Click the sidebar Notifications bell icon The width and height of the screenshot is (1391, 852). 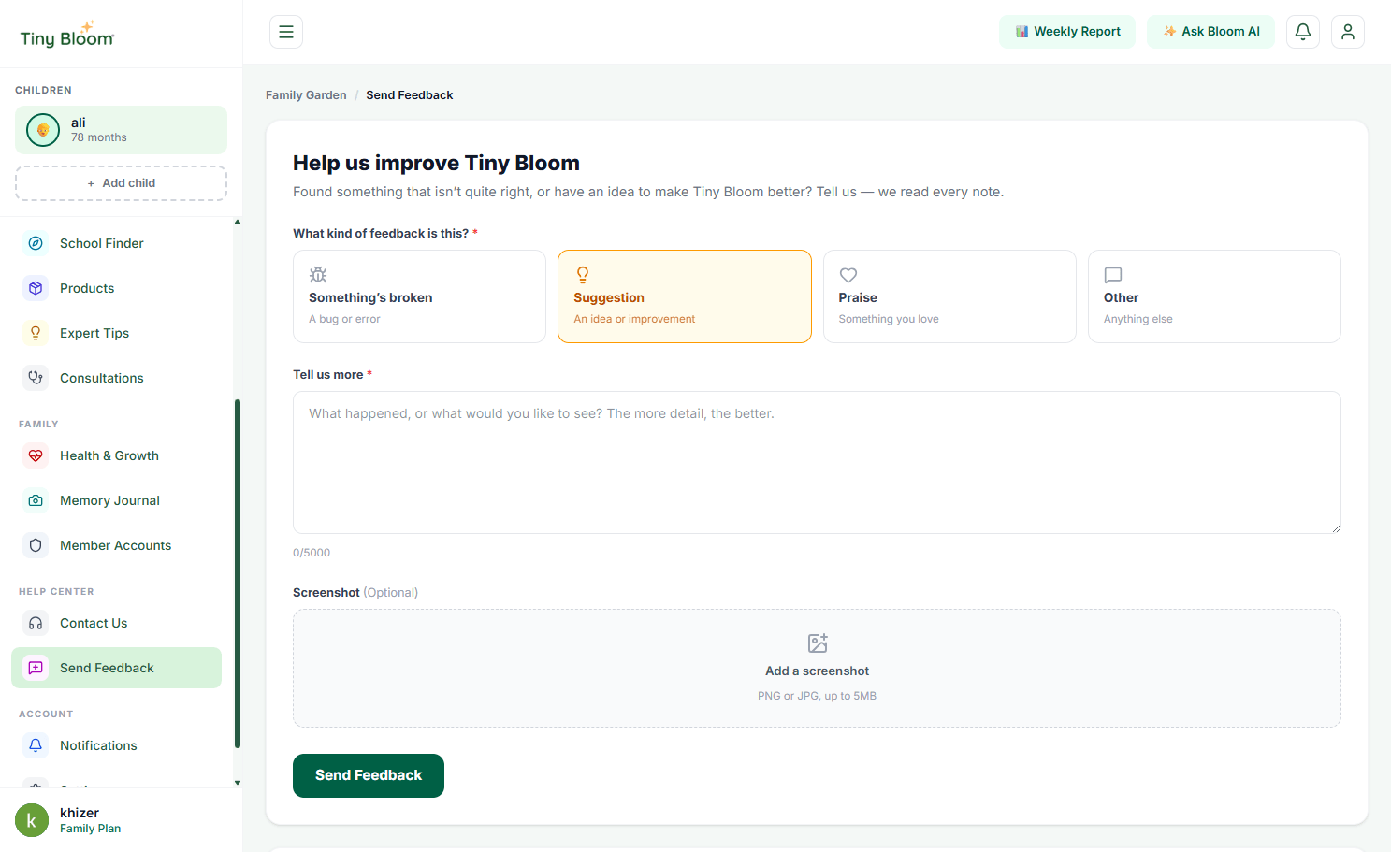tap(36, 745)
